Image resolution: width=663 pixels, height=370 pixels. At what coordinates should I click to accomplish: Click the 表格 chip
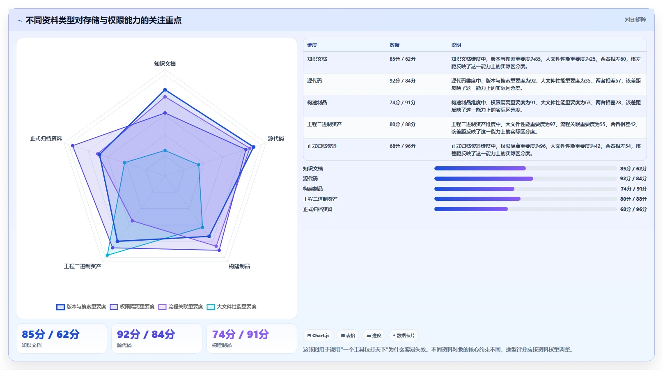[348, 336]
